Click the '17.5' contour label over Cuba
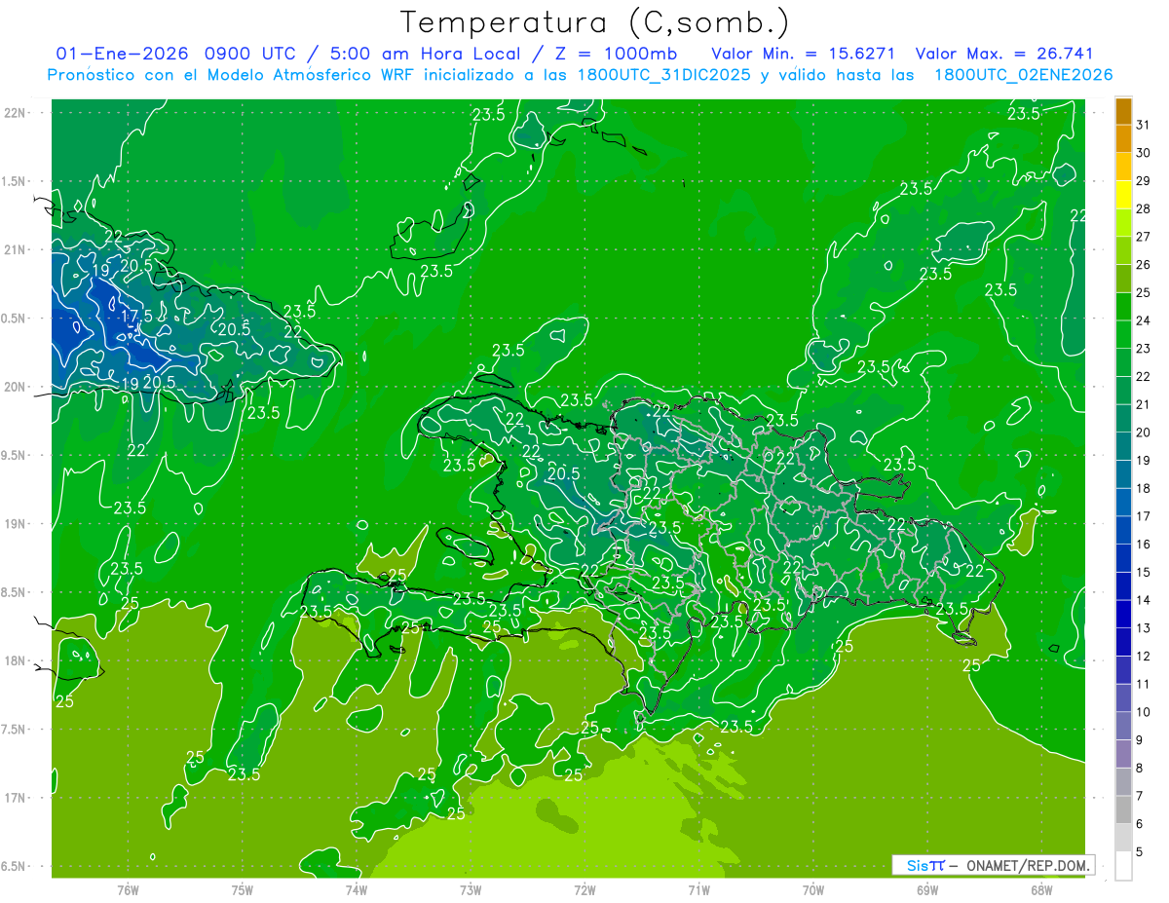 (x=137, y=317)
